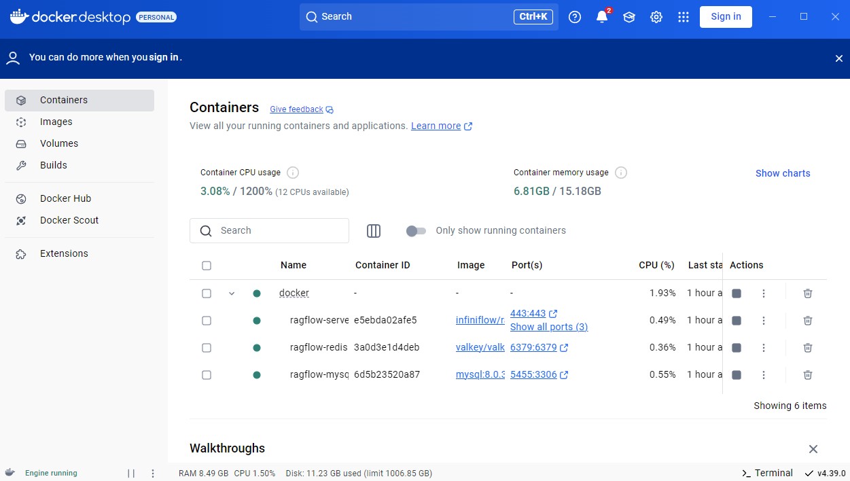
Task: Open the Learn more link
Action: tap(442, 126)
